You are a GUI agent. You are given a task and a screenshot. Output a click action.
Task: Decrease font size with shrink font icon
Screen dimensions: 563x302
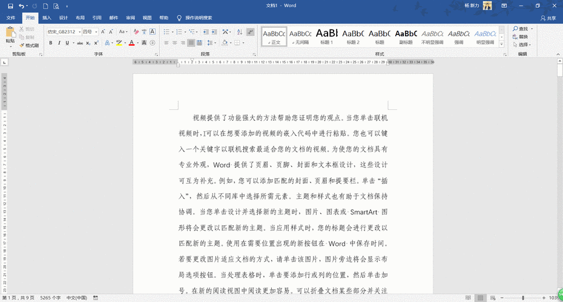tap(111, 32)
